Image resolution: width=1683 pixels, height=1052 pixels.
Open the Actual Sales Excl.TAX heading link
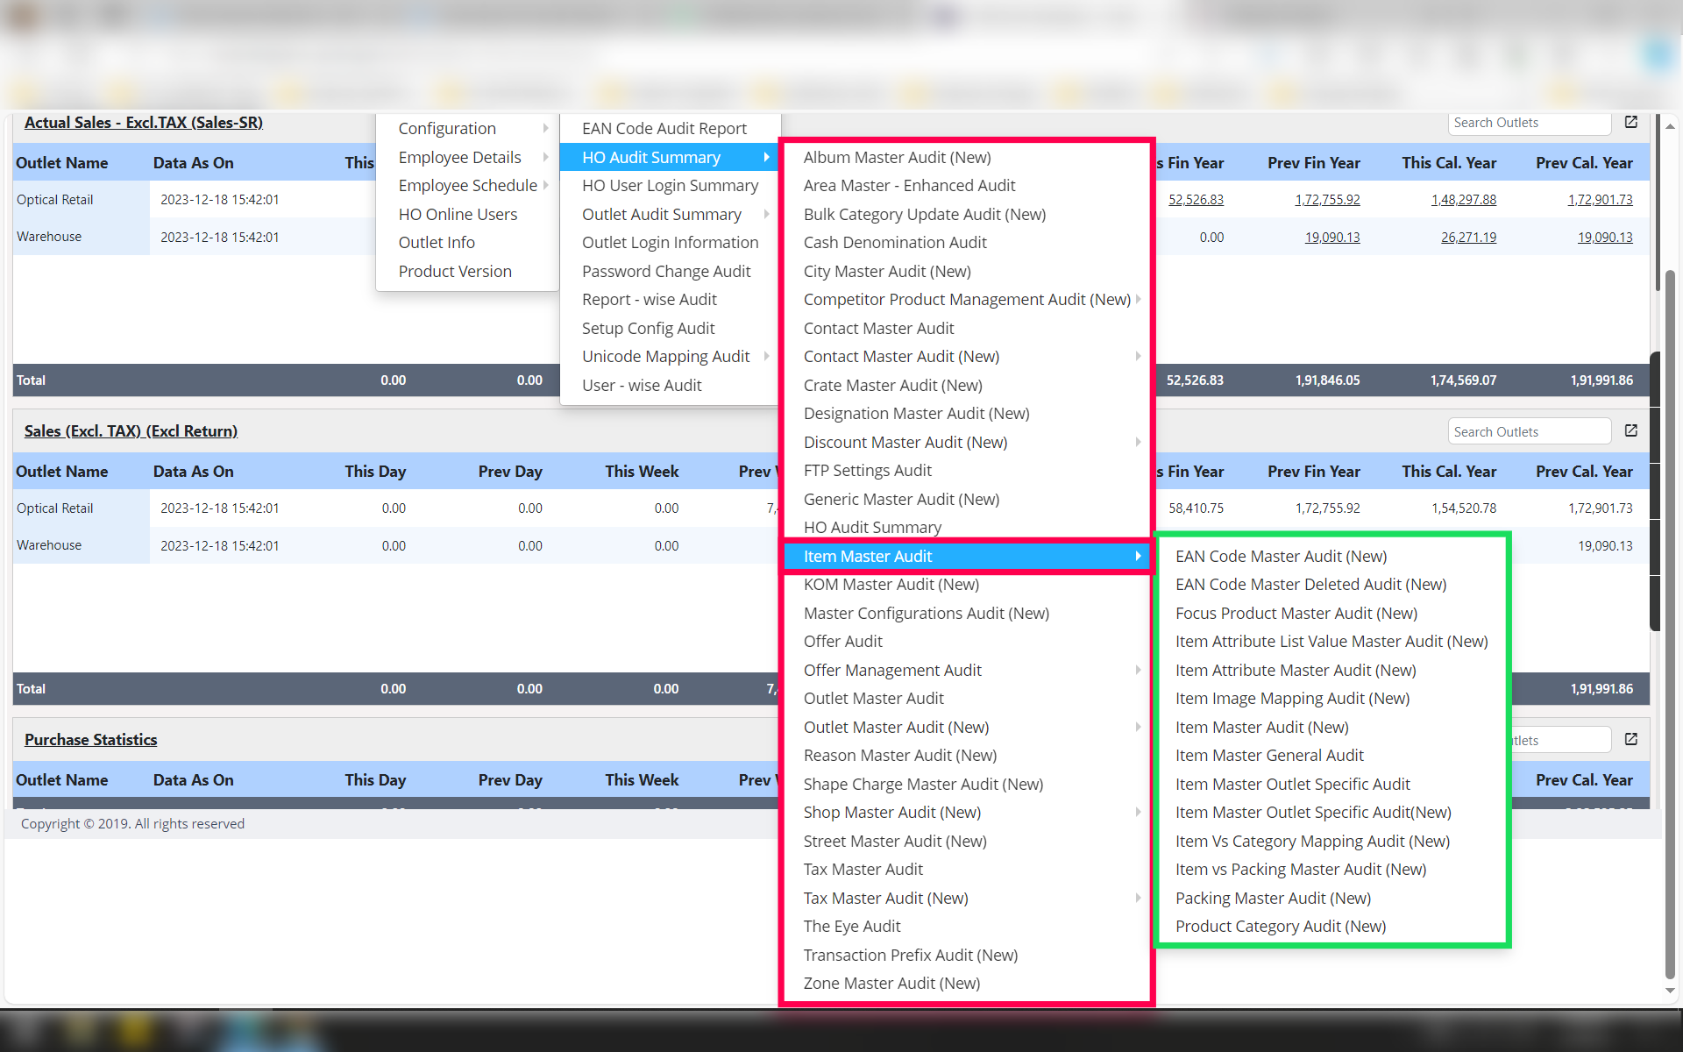144,123
